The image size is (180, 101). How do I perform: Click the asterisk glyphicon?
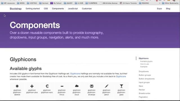coord(17,86)
